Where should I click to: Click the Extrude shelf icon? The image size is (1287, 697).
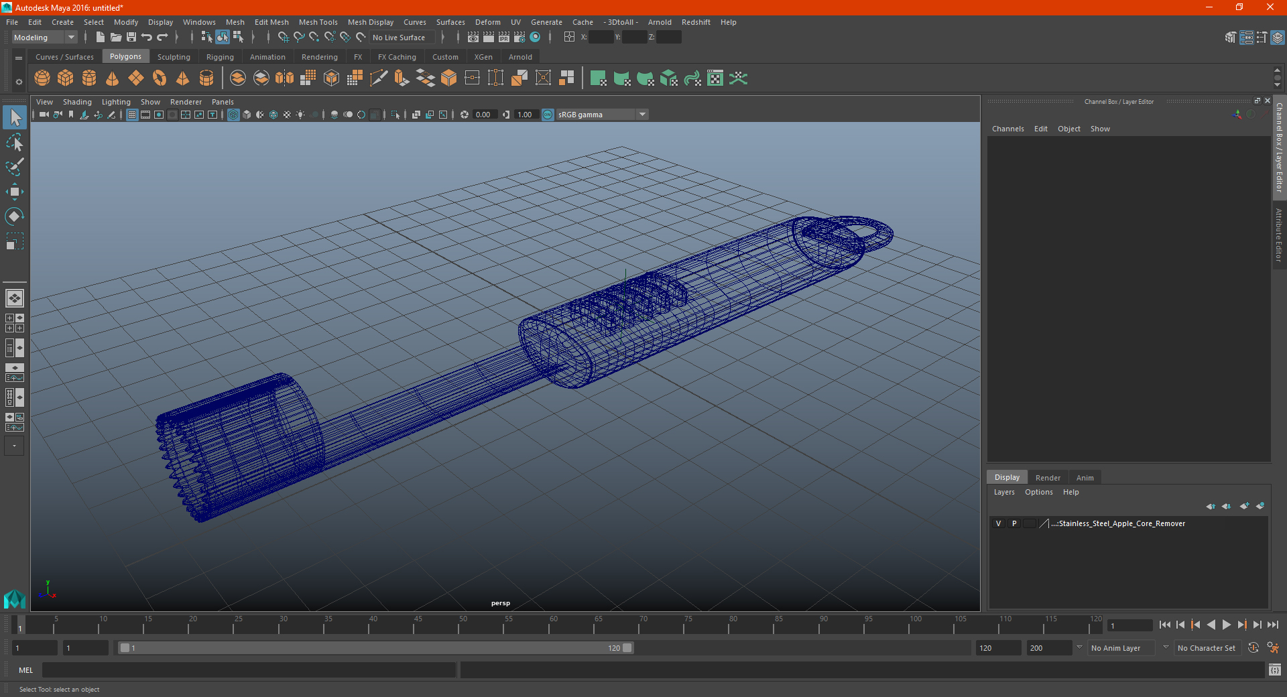click(x=402, y=78)
